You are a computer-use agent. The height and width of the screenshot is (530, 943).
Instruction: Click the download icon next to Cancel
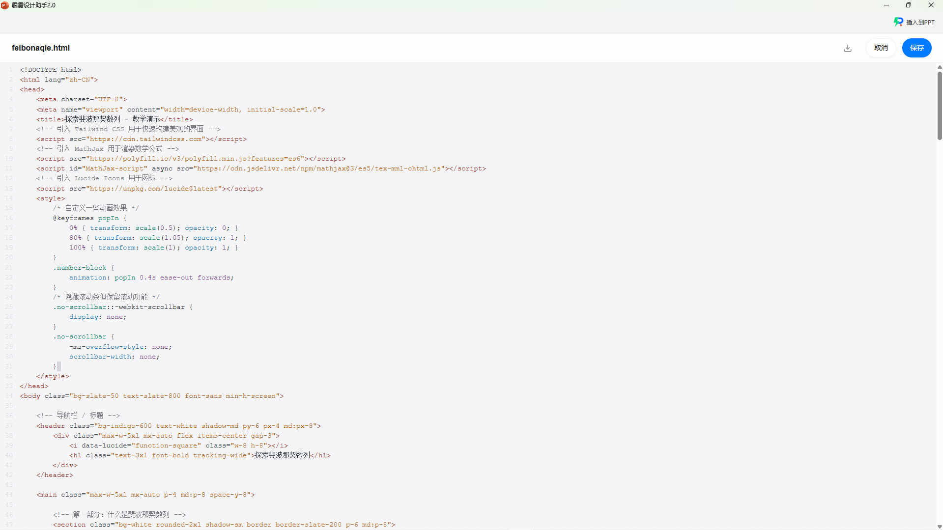click(x=848, y=48)
